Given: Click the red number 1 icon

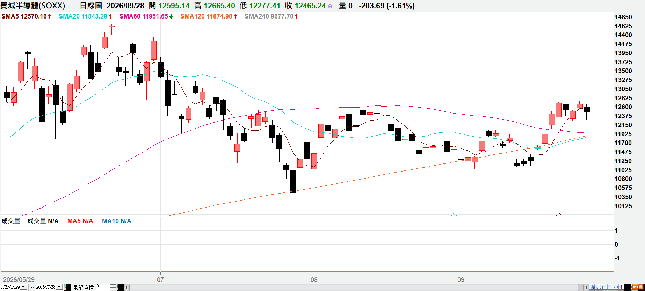Looking at the screenshot, I should coord(621,287).
